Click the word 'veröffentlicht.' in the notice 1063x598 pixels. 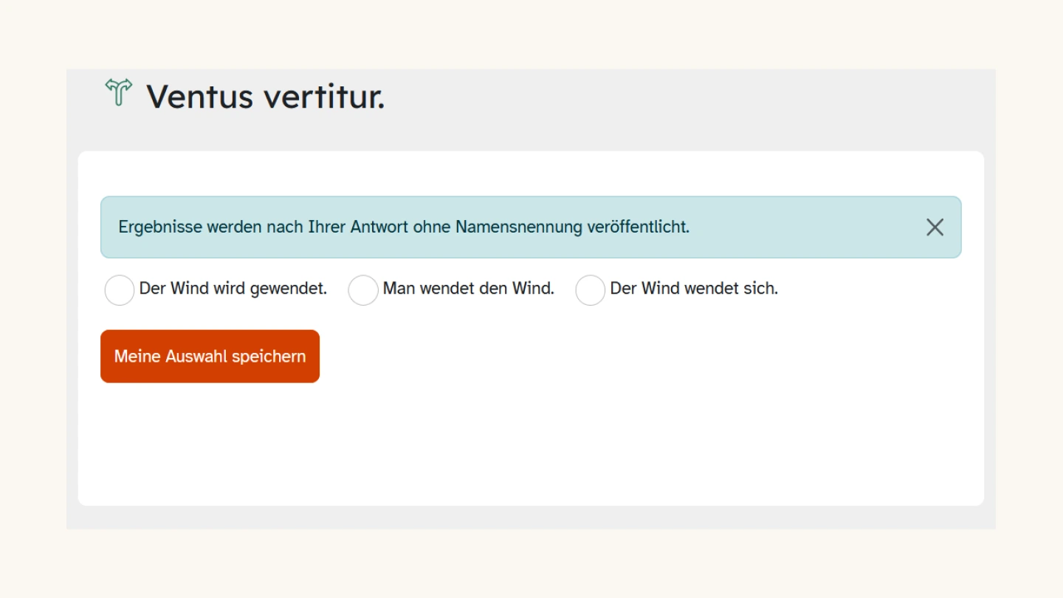(x=638, y=227)
